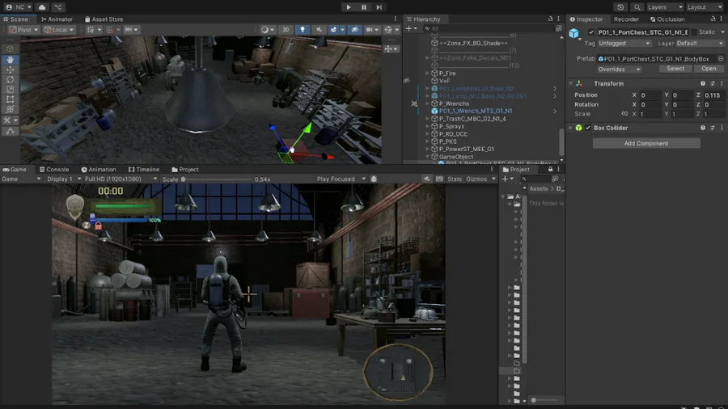Adjust the Game view Scale slider
The width and height of the screenshot is (728, 409).
click(x=215, y=179)
